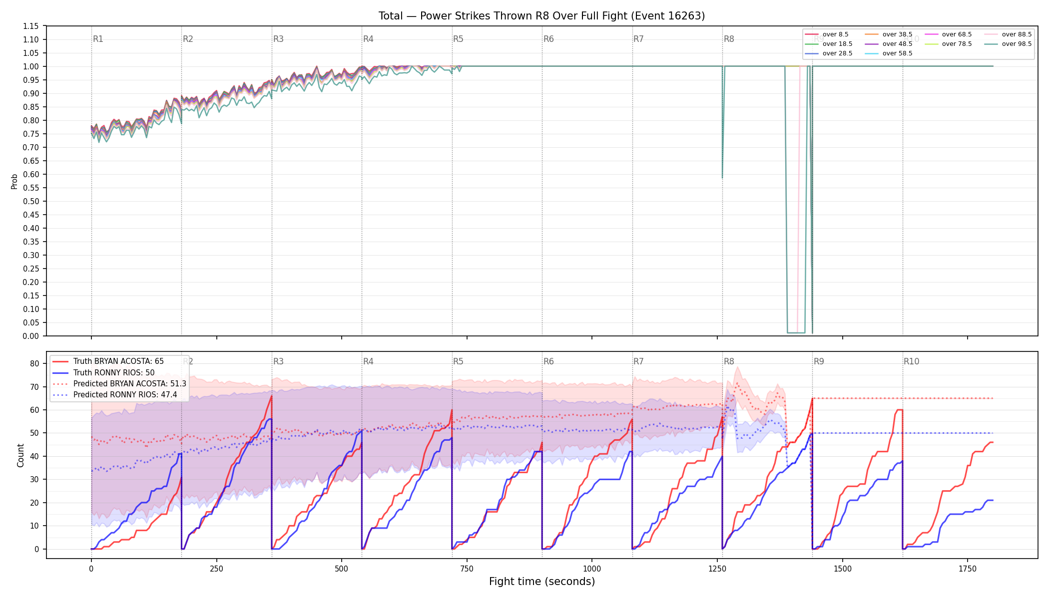This screenshot has height=599, width=1049.
Task: Click the 80 tick on the Count axis
Action: pyautogui.click(x=34, y=363)
